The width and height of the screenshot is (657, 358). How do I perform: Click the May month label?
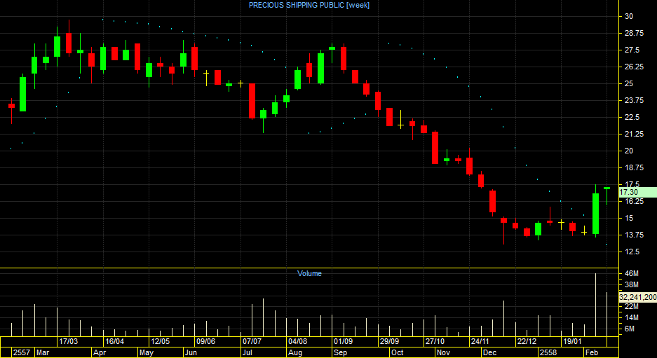[x=147, y=352]
